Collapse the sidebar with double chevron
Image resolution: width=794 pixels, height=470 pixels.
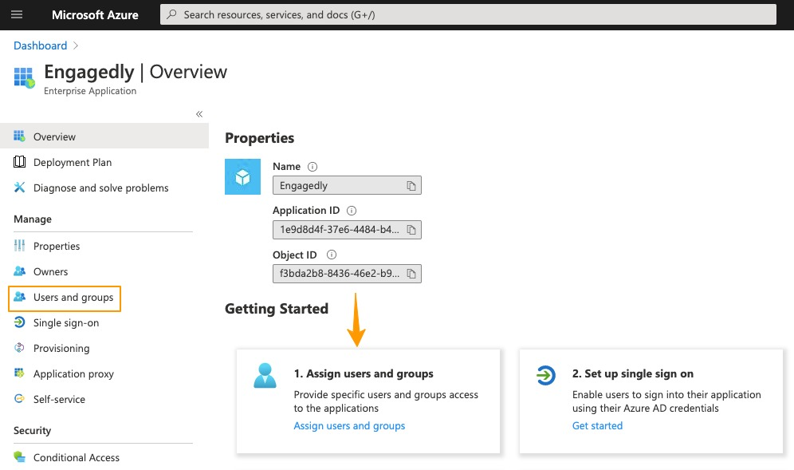tap(199, 114)
